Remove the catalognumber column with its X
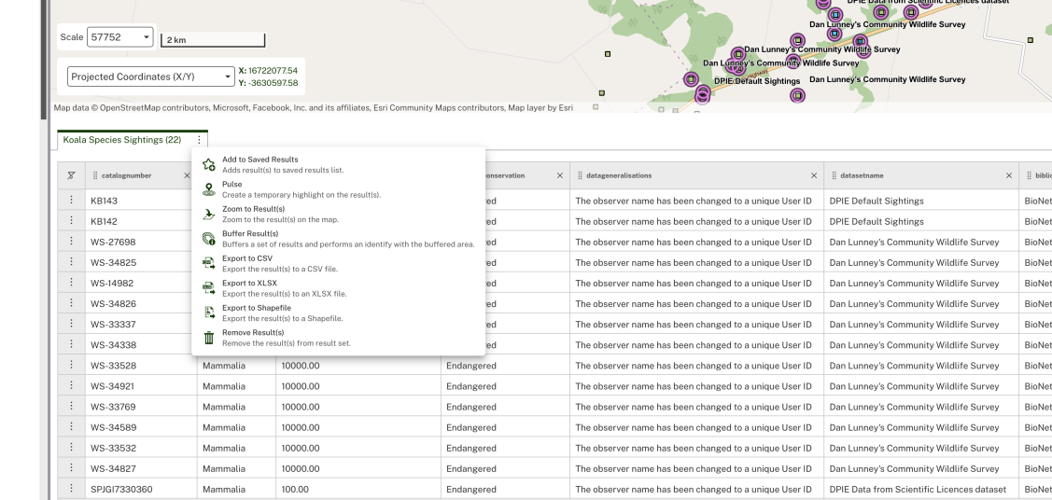The height and width of the screenshot is (500, 1052). click(187, 175)
